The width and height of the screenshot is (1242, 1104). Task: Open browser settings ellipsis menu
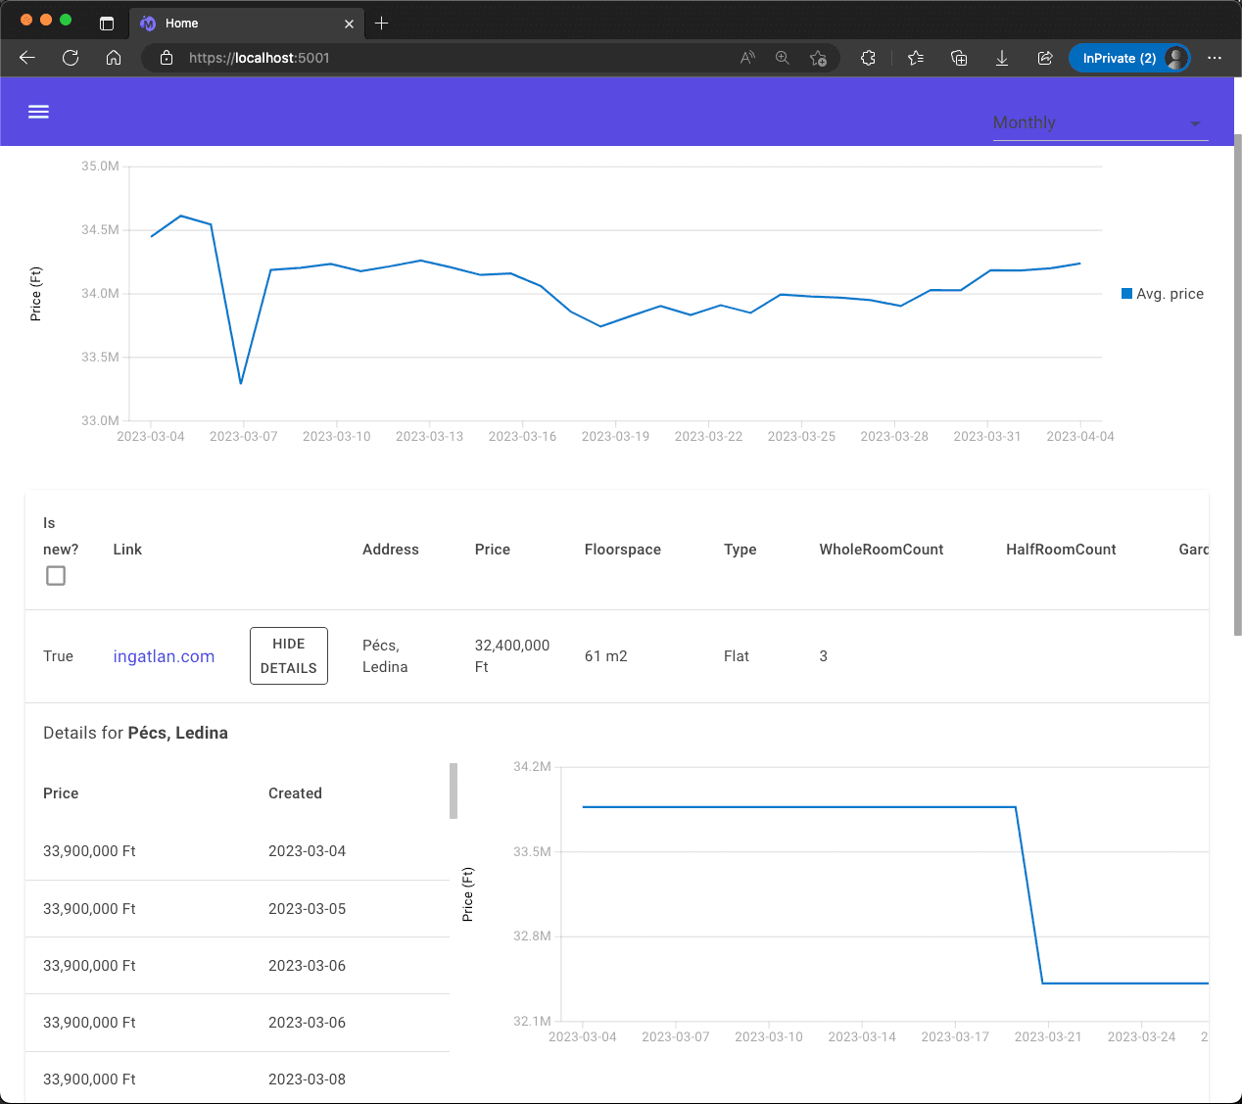click(x=1215, y=58)
